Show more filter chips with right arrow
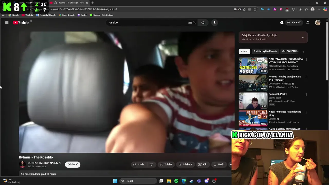 (303, 51)
